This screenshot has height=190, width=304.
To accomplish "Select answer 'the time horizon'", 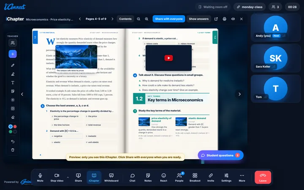I will [x=67, y=125].
